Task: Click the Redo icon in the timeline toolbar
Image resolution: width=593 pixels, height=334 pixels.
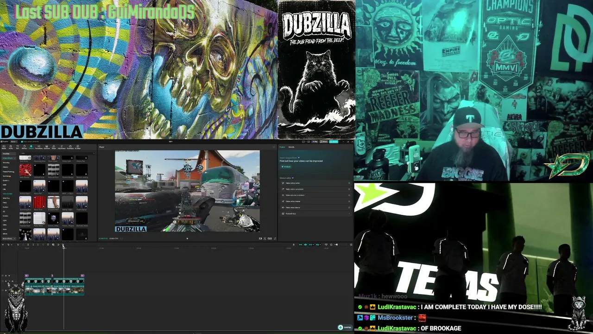Action: [x=22, y=244]
